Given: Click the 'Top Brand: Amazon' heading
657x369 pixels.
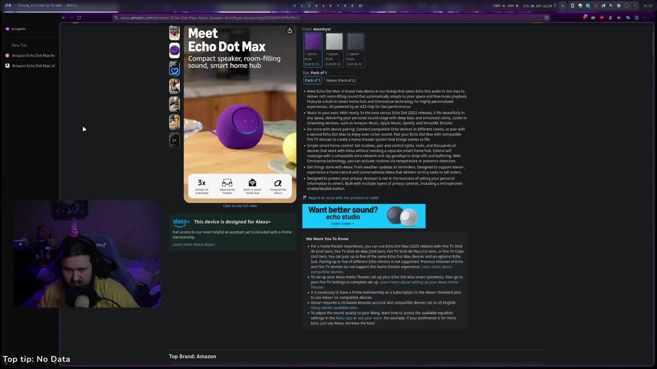Looking at the screenshot, I should [x=192, y=357].
